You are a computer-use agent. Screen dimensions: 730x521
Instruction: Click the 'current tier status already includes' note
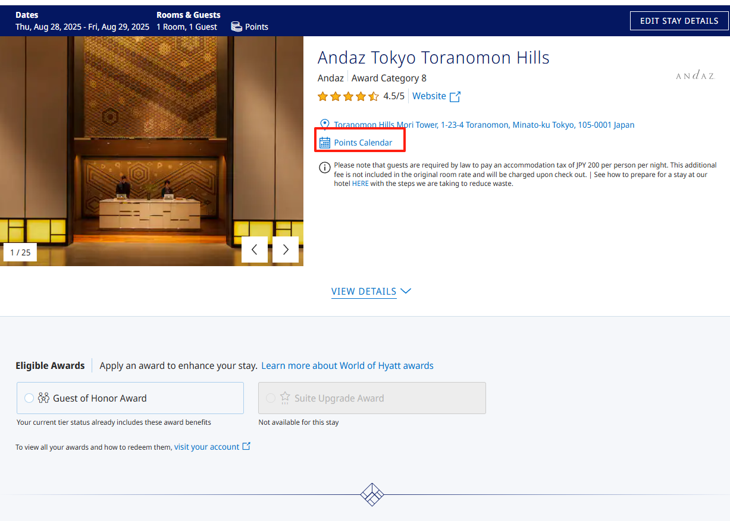(114, 422)
